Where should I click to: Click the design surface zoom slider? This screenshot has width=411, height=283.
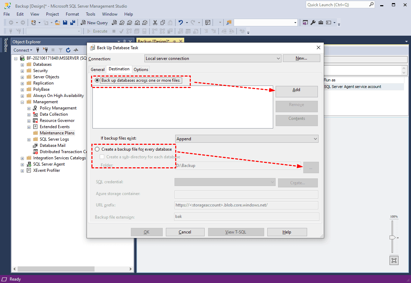pyautogui.click(x=392, y=237)
